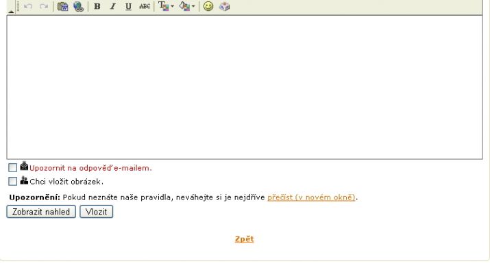Toggle italic formatting

point(113,6)
